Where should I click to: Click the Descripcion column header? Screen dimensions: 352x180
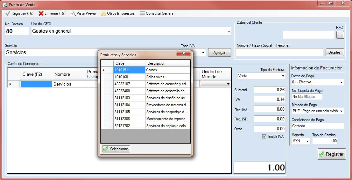[x=168, y=63]
